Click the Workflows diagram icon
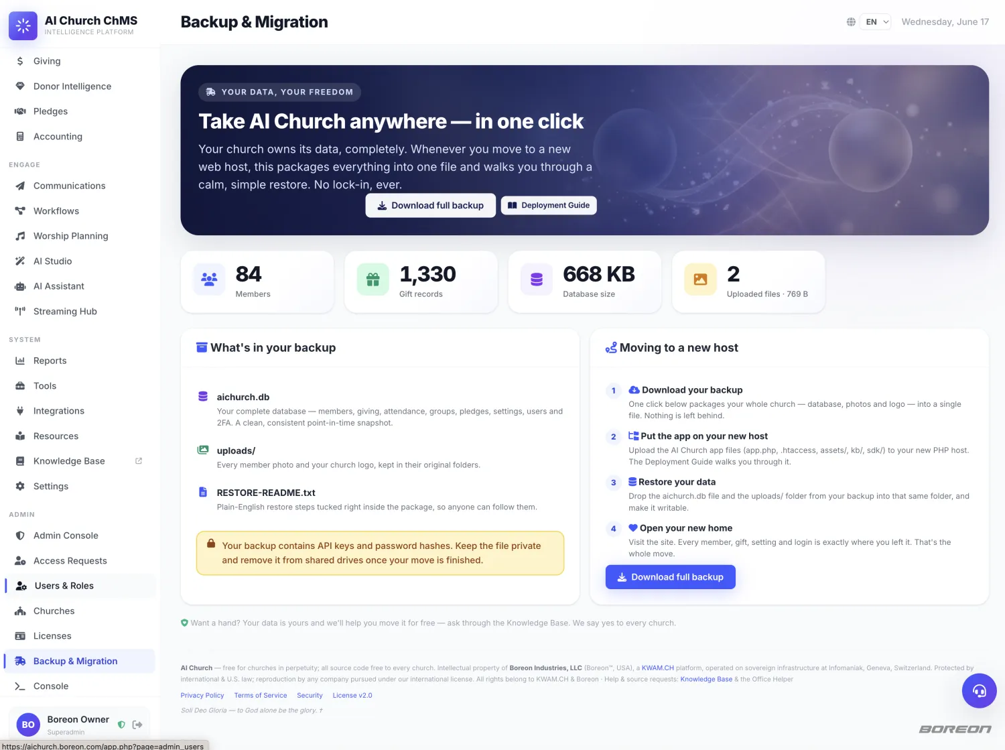Viewport: 1005px width, 750px height. [x=20, y=210]
